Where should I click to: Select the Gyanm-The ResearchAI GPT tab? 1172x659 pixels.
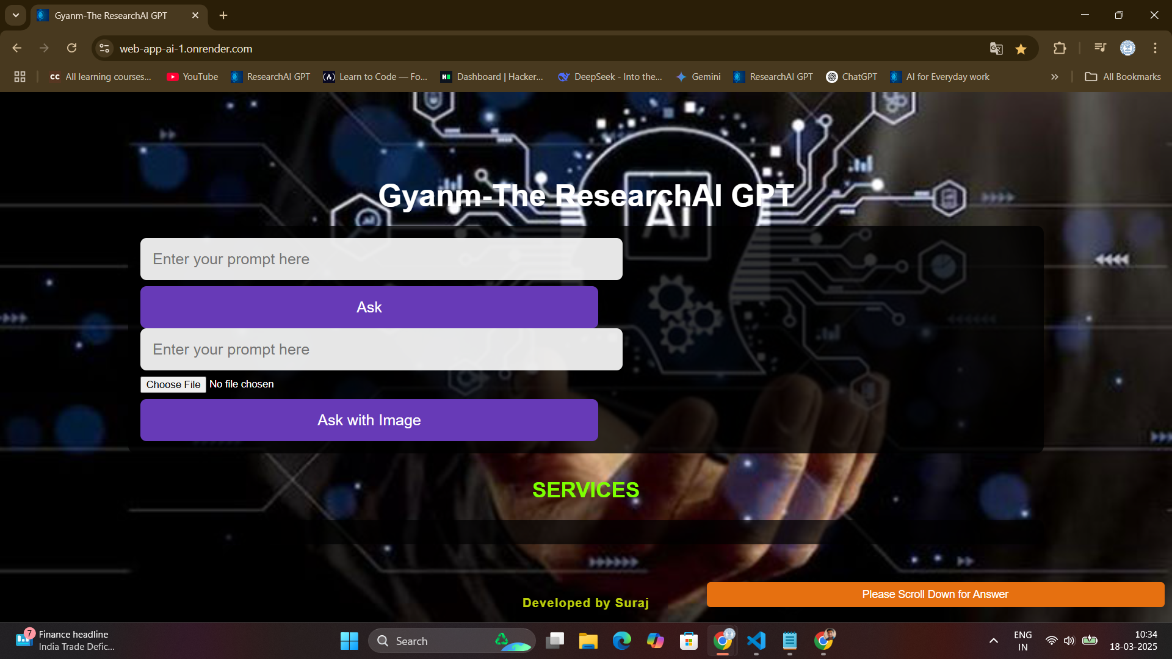pos(111,16)
